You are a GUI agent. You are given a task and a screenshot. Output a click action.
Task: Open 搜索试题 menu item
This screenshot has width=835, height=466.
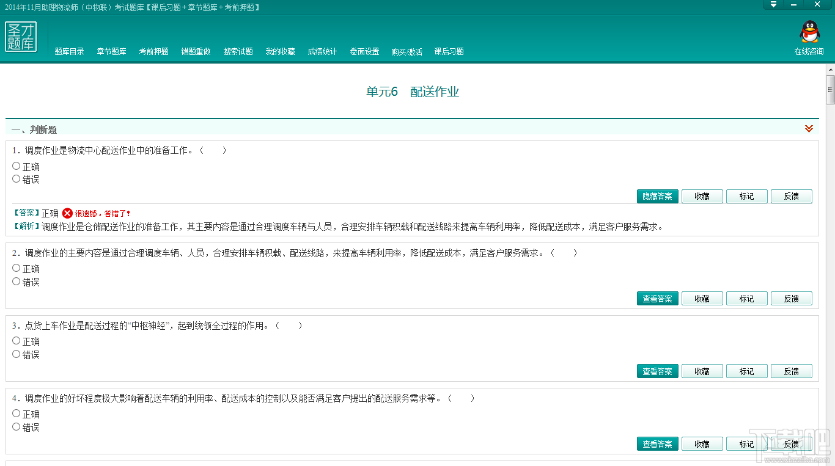pyautogui.click(x=238, y=51)
